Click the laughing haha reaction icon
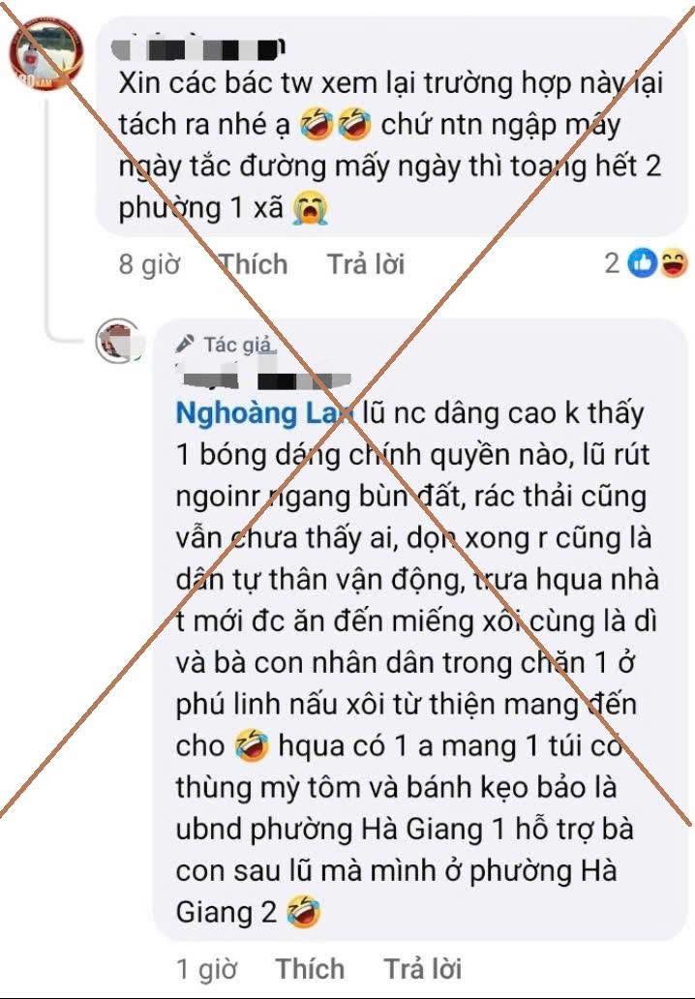The width and height of the screenshot is (695, 999). click(674, 263)
